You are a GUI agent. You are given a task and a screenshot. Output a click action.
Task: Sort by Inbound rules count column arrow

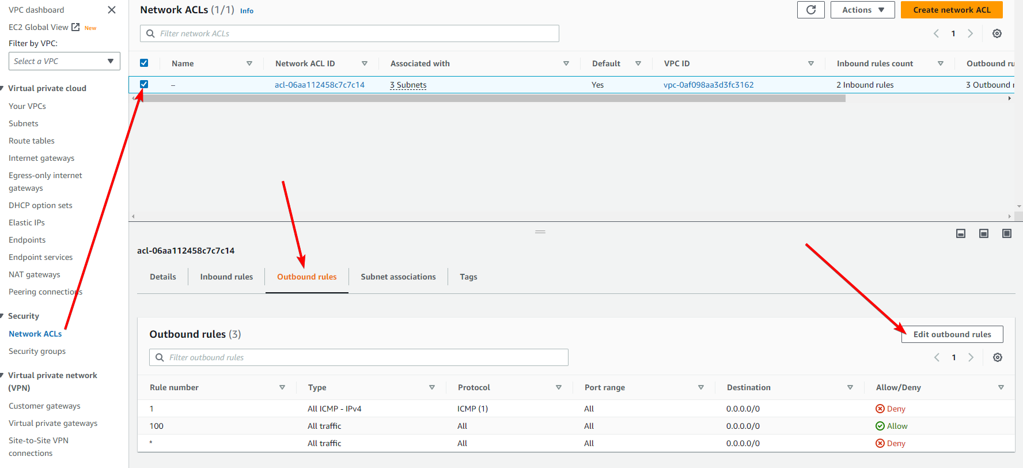point(941,63)
